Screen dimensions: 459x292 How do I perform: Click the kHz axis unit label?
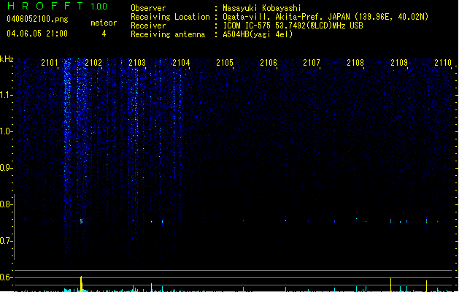coord(7,59)
